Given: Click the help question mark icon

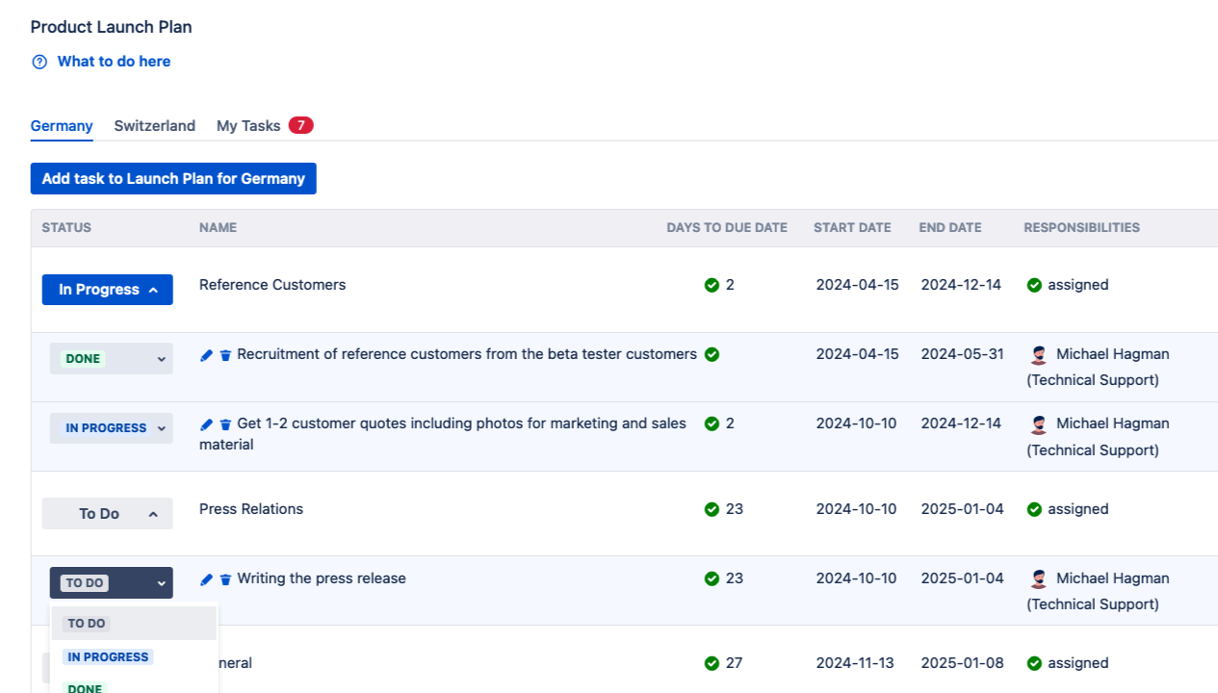Looking at the screenshot, I should pos(39,62).
